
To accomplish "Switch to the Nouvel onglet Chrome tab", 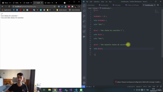I will [6, 3].
